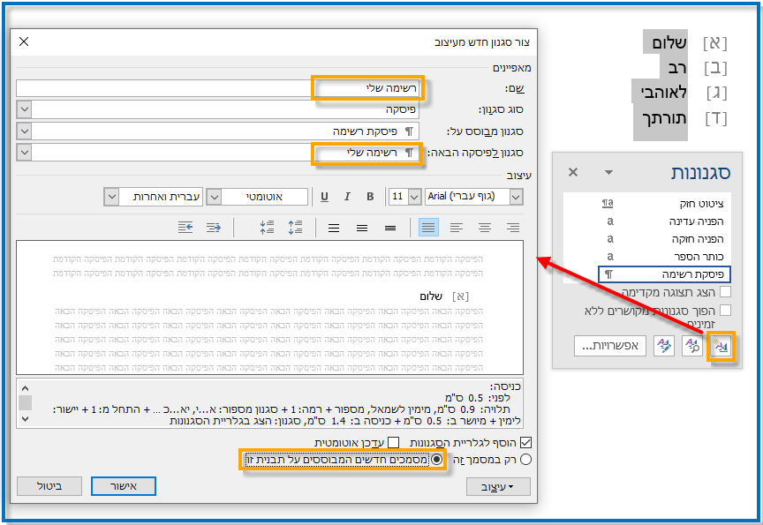Select the רק במסמך זה radio button
This screenshot has height=525, width=763.
coord(525,460)
